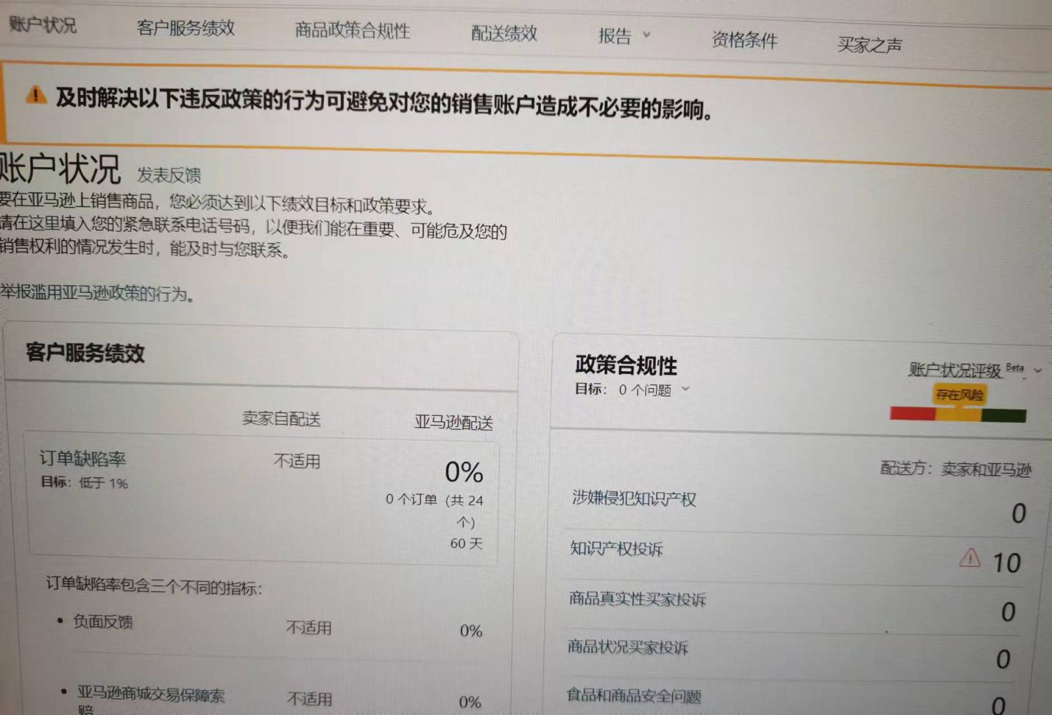
Task: Go to 配送绩效 tab
Action: [x=504, y=34]
